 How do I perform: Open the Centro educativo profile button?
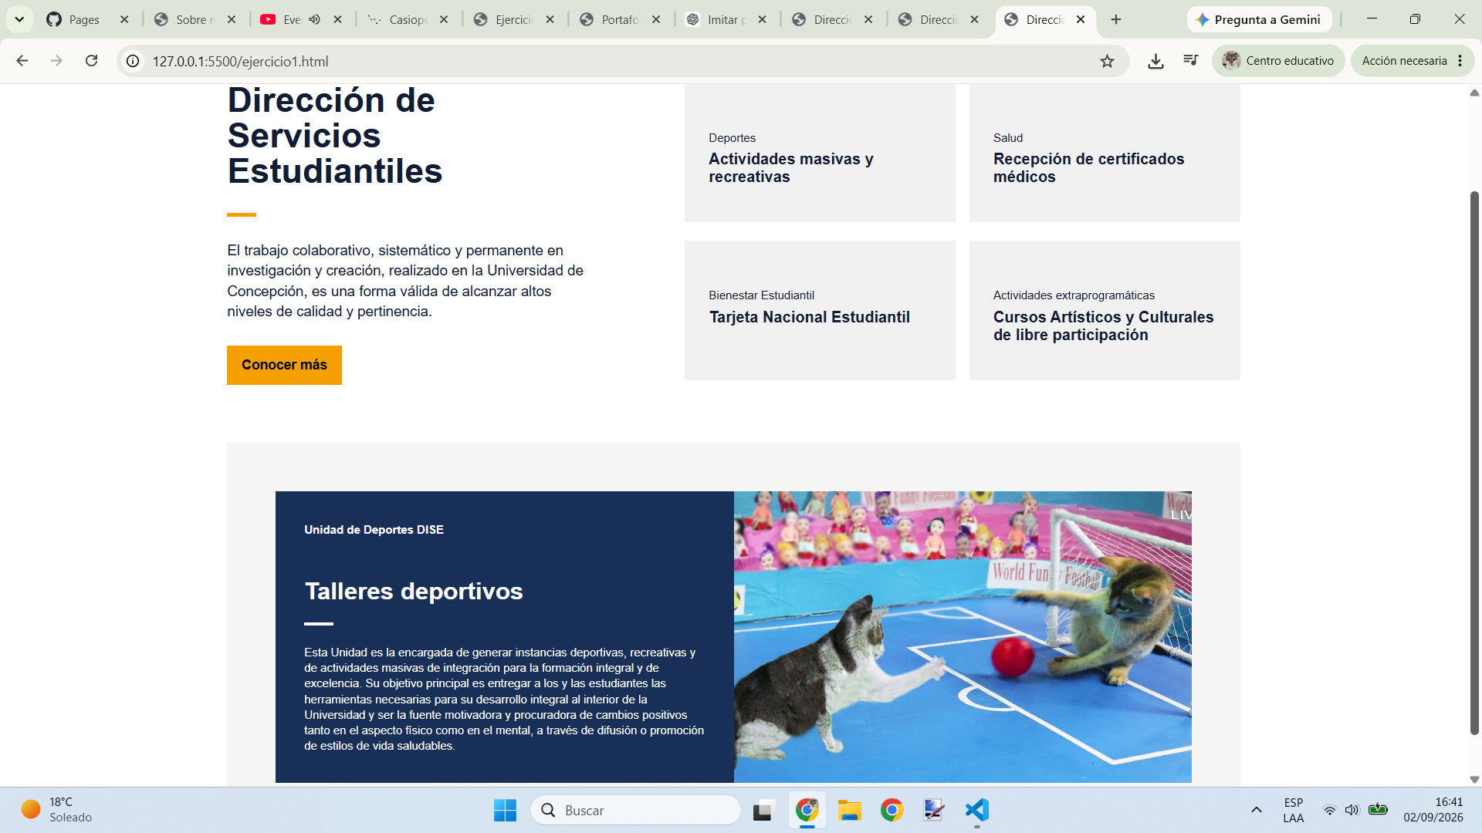(x=1278, y=61)
